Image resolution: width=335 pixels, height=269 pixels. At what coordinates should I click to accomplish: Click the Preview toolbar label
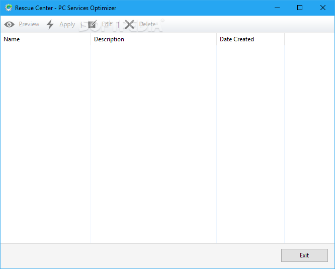29,24
